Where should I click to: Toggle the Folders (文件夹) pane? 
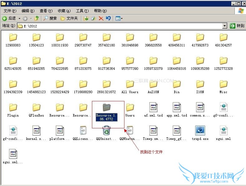69,18
